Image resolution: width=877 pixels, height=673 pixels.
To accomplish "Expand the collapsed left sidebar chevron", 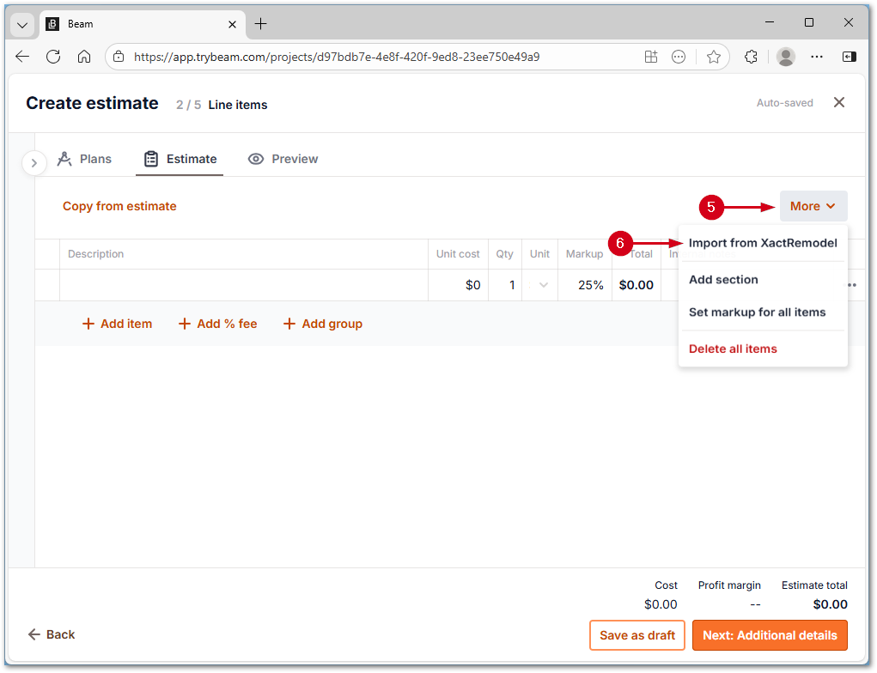I will [33, 162].
